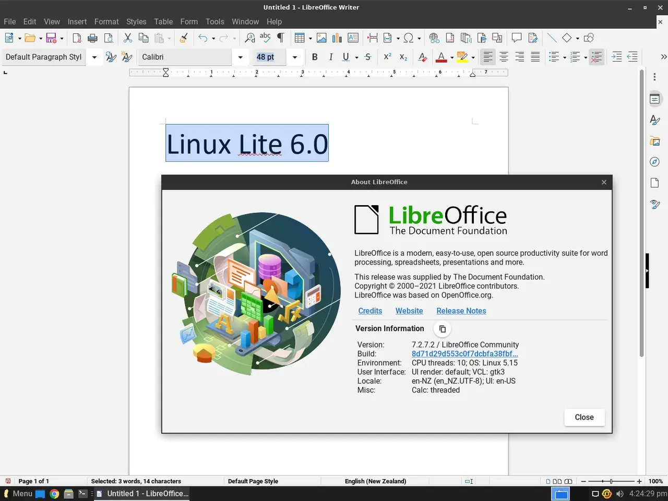Click the Close button in About dialog
Screen dimensions: 668x501
(584, 417)
